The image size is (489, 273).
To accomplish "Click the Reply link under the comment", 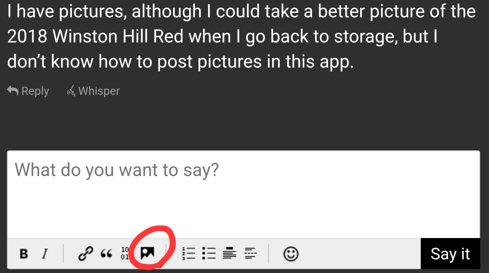I will (35, 91).
